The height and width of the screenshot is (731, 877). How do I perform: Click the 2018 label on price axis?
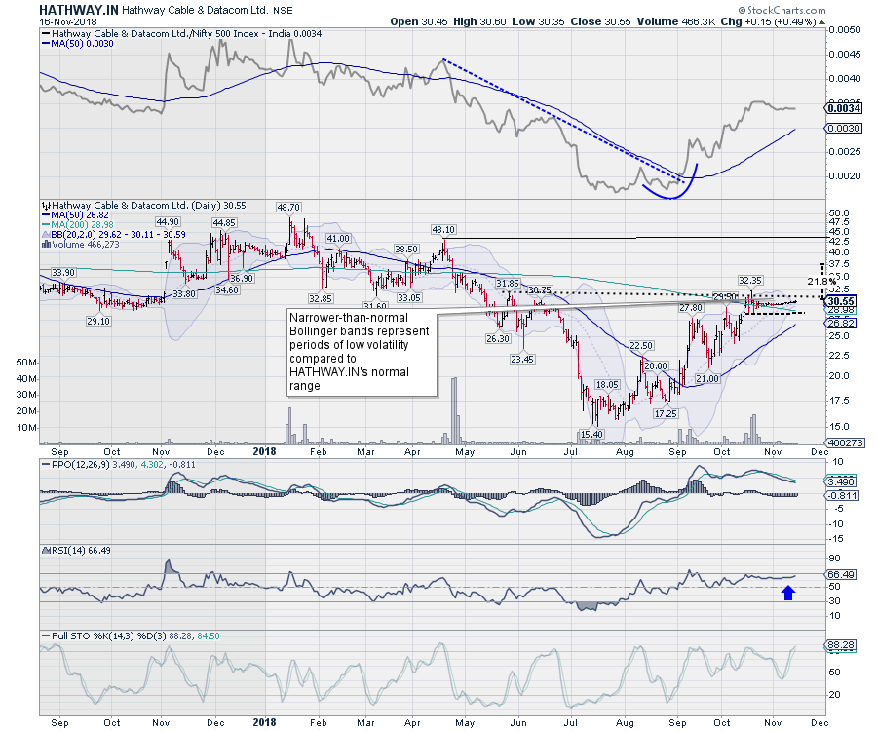264,451
